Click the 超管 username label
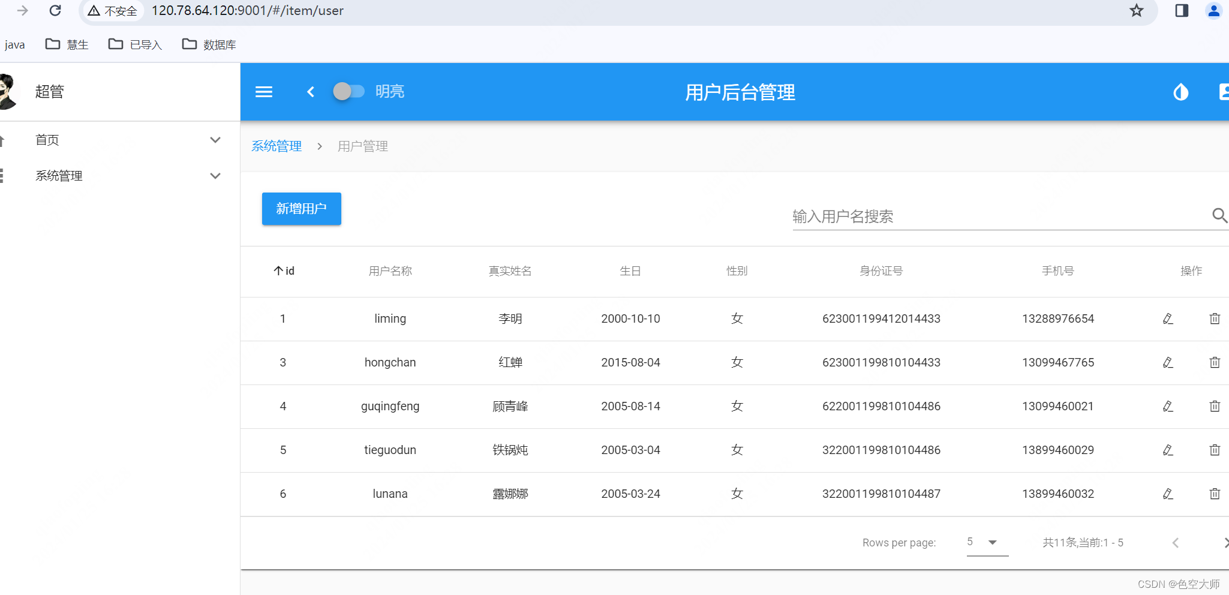This screenshot has width=1229, height=595. 50,92
